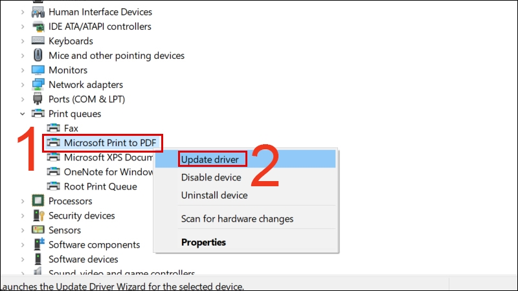
Task: Click the Processors category icon
Action: (x=38, y=201)
